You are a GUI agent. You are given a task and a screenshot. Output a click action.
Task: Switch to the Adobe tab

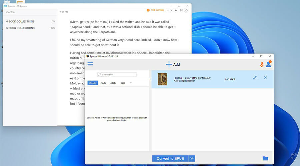(x=113, y=83)
